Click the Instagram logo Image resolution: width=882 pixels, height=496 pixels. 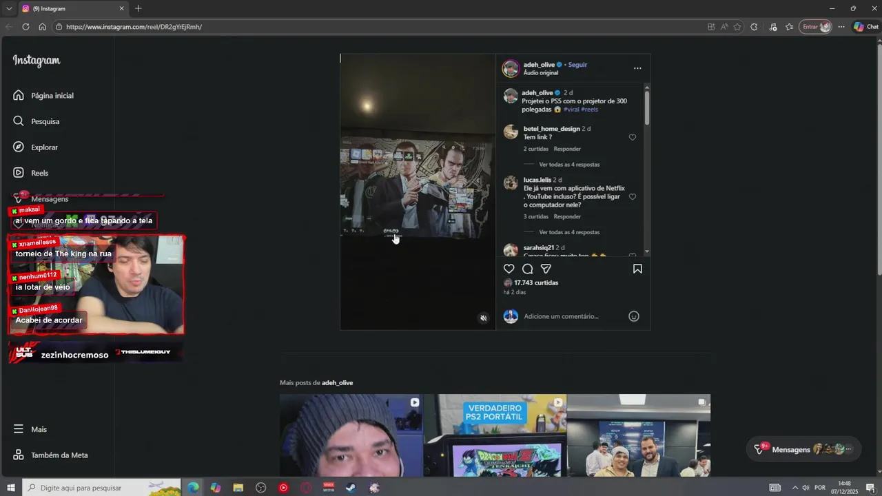coord(37,61)
